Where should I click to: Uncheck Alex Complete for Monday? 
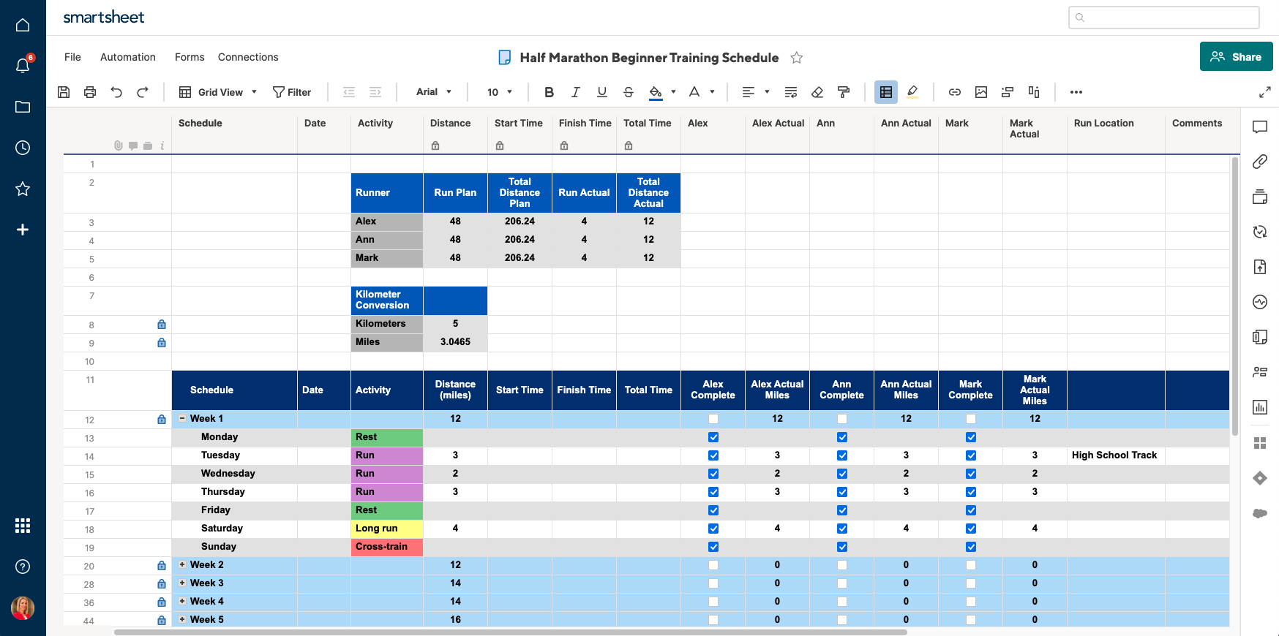click(x=713, y=437)
